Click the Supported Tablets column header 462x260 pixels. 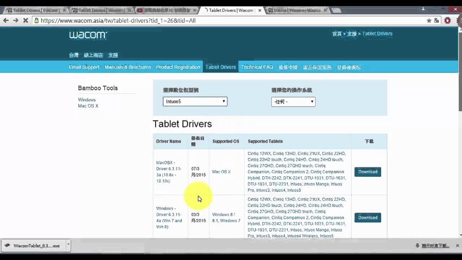265,142
